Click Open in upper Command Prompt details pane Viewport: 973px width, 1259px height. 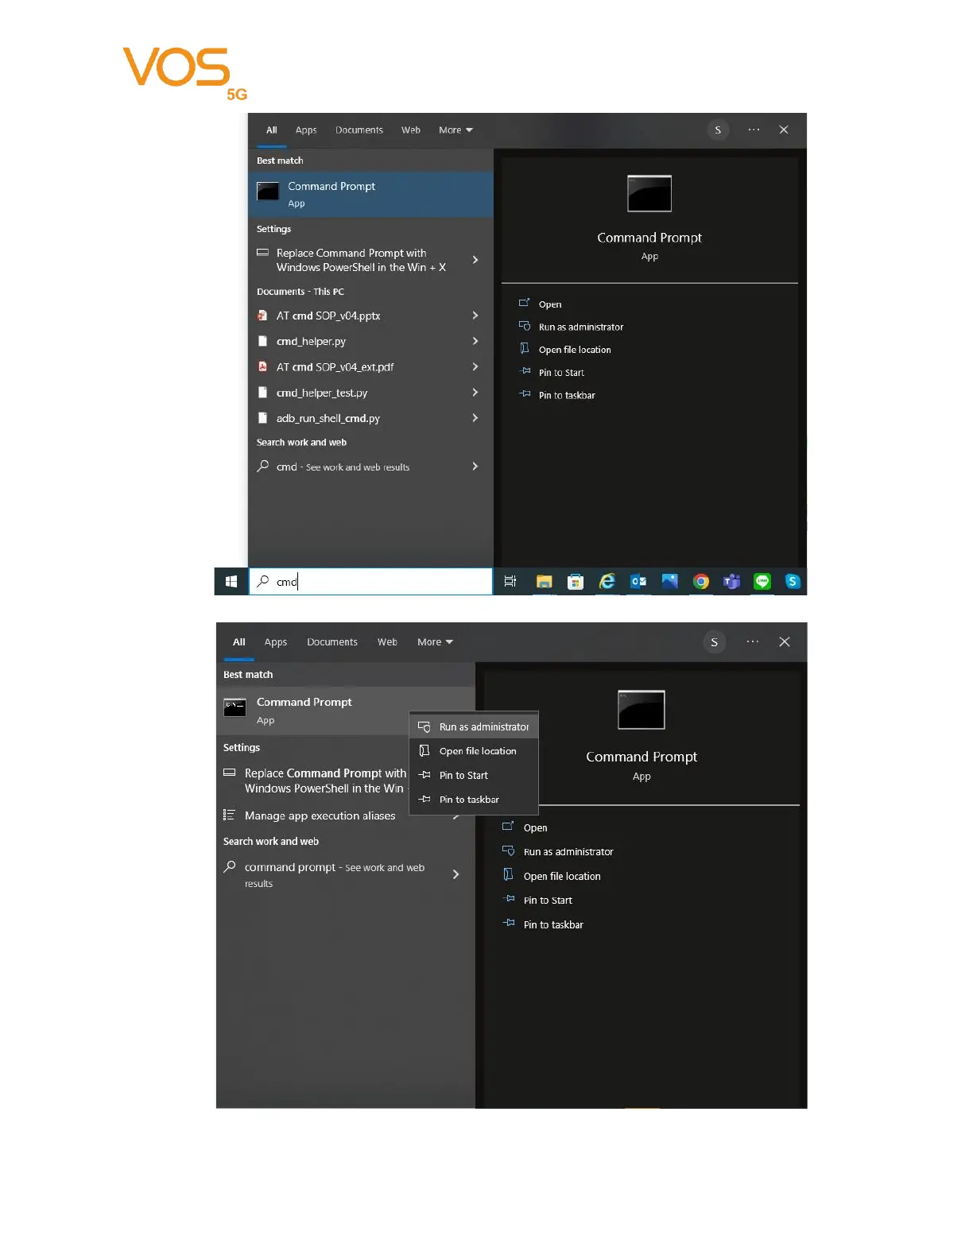coord(550,304)
